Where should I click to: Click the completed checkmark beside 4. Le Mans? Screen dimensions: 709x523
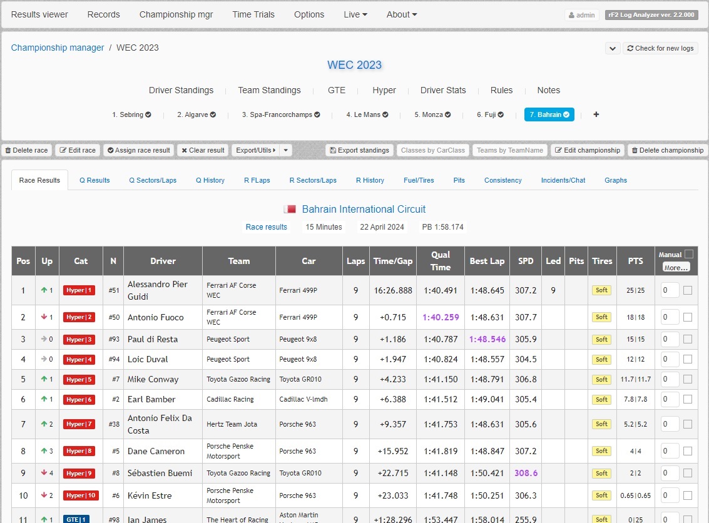click(x=385, y=115)
